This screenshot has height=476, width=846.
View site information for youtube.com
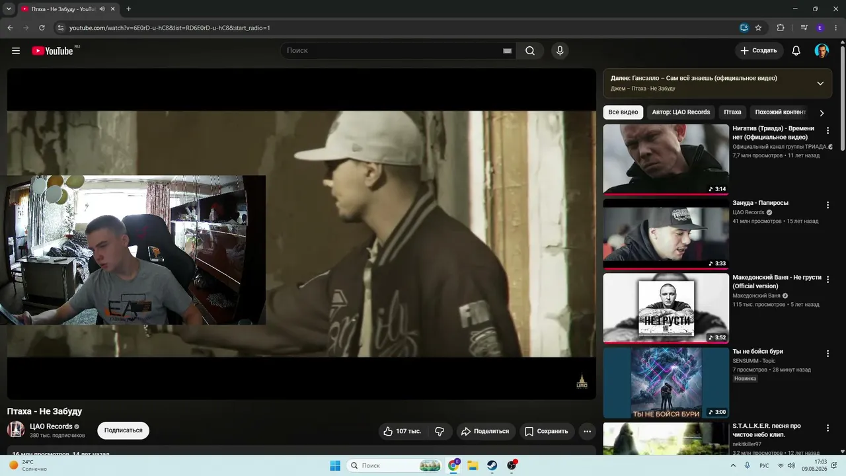point(60,28)
